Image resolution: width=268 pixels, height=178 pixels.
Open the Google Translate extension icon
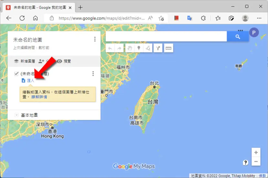[x=190, y=18]
